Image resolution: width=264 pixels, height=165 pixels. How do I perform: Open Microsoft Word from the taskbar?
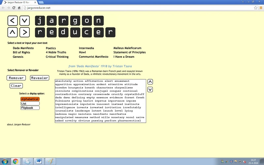coord(39,161)
